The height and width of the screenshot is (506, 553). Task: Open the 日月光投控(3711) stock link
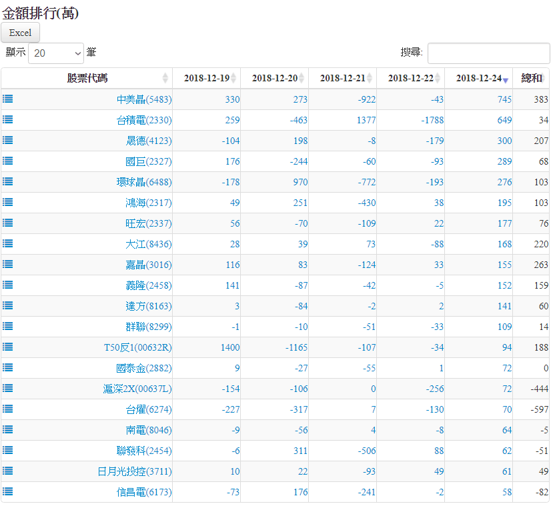[134, 471]
